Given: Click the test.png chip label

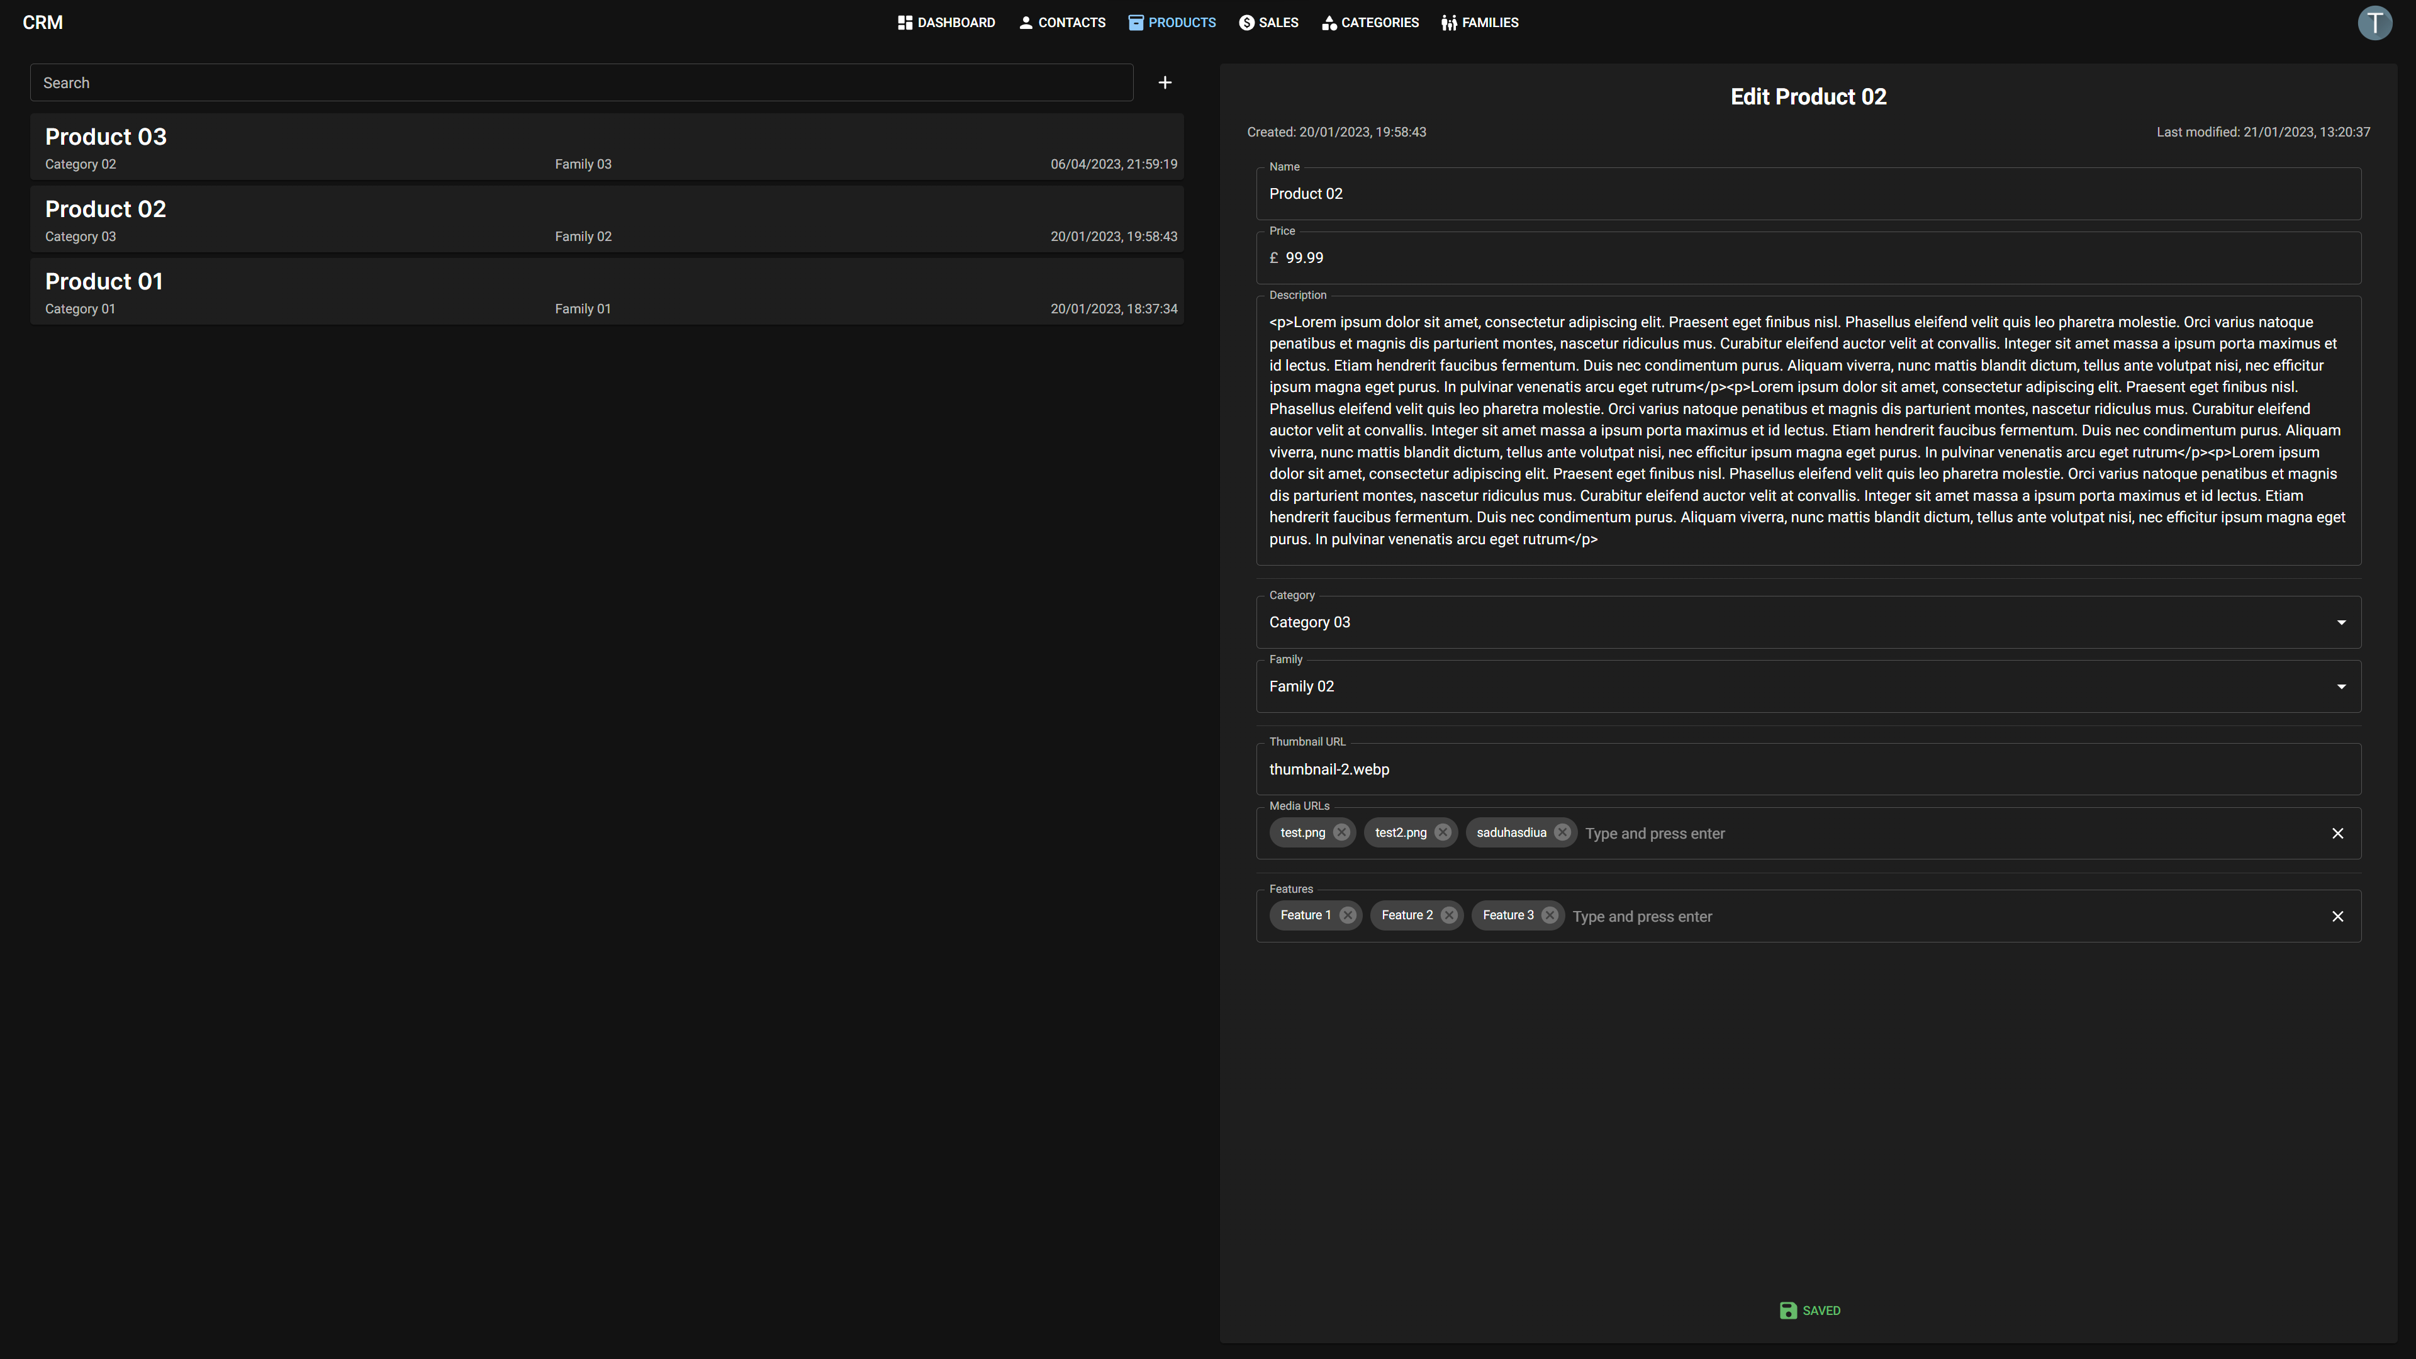Looking at the screenshot, I should click(x=1303, y=833).
